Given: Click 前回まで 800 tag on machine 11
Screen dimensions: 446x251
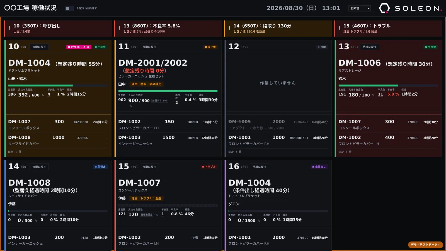Looking at the screenshot, I should (160, 101).
